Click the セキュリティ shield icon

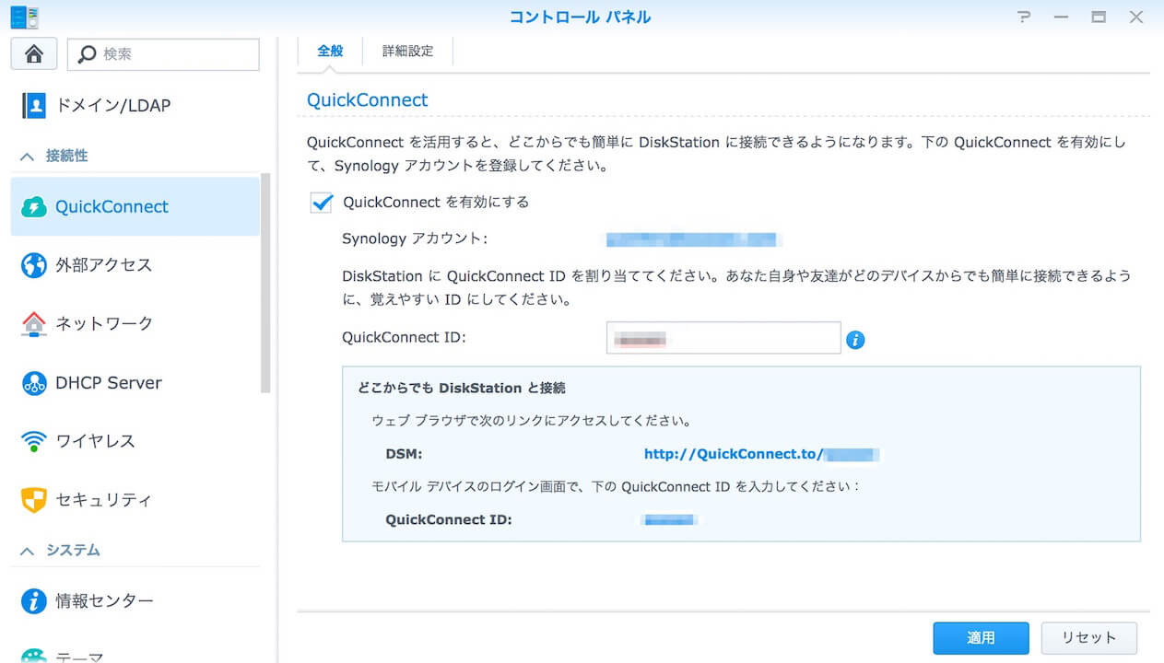[34, 500]
